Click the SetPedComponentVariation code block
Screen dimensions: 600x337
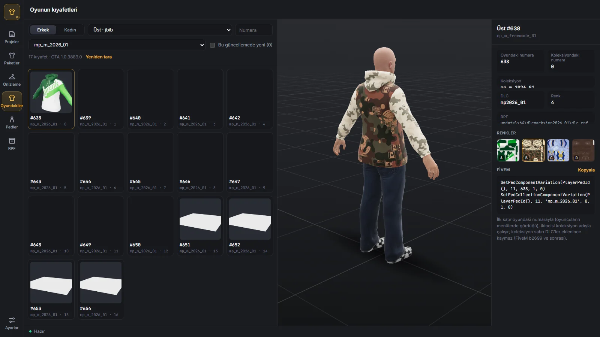[546, 195]
